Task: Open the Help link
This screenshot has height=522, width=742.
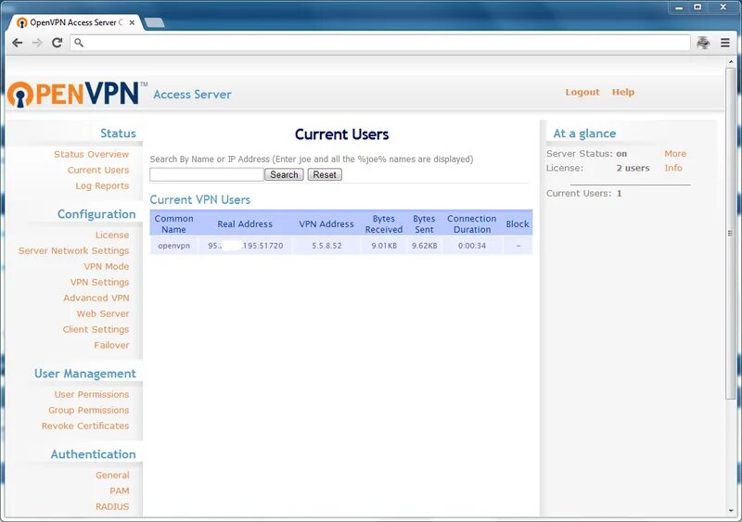Action: (x=622, y=93)
